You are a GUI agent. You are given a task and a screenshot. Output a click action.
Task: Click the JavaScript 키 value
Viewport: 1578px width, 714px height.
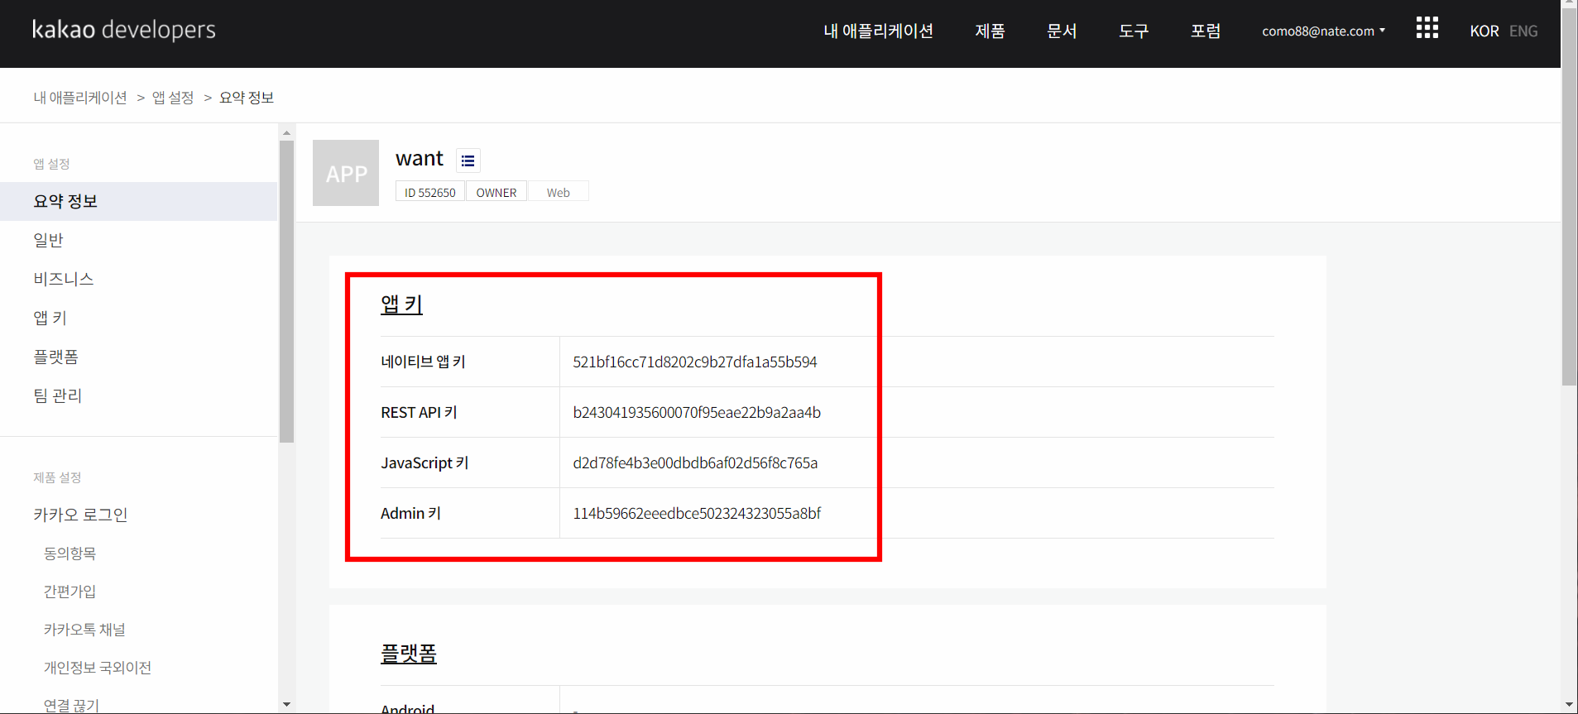(695, 462)
